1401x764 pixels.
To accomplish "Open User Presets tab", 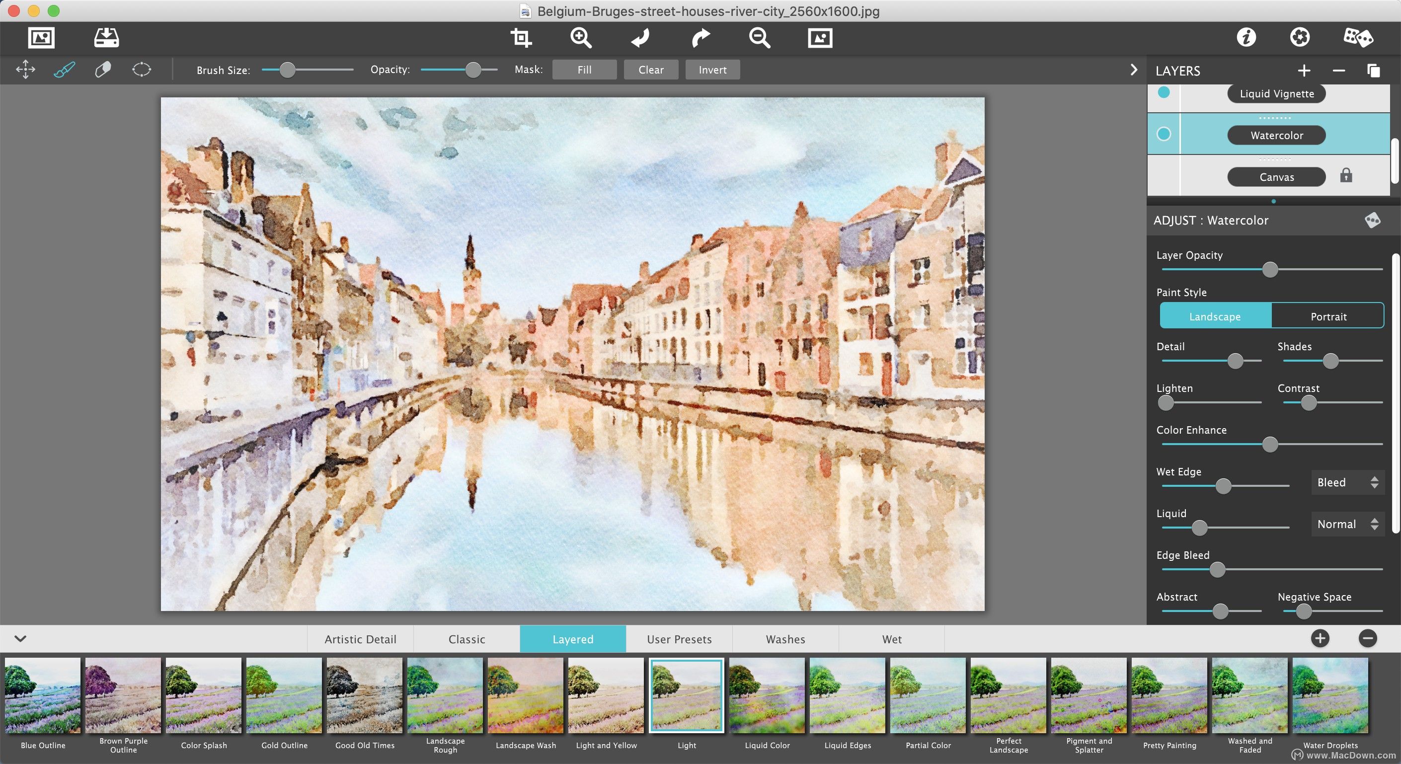I will 679,639.
